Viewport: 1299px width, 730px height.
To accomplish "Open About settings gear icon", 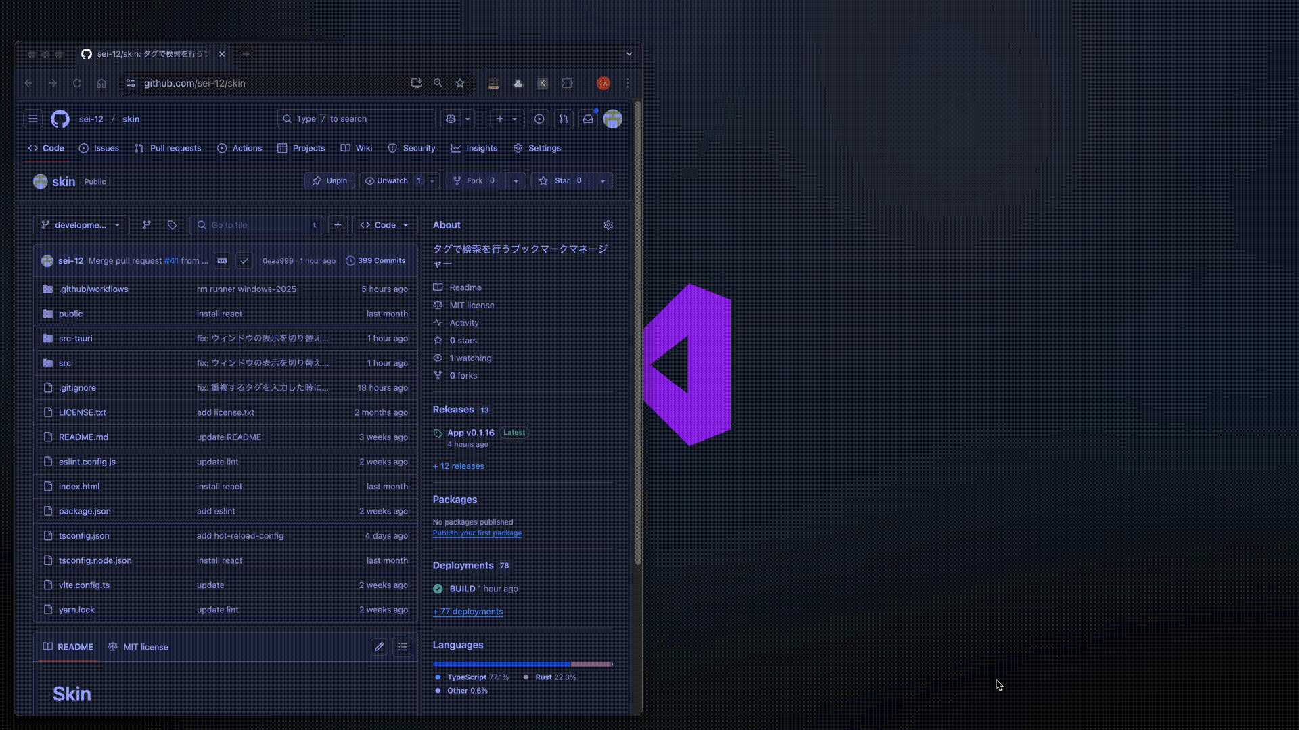I will [608, 225].
